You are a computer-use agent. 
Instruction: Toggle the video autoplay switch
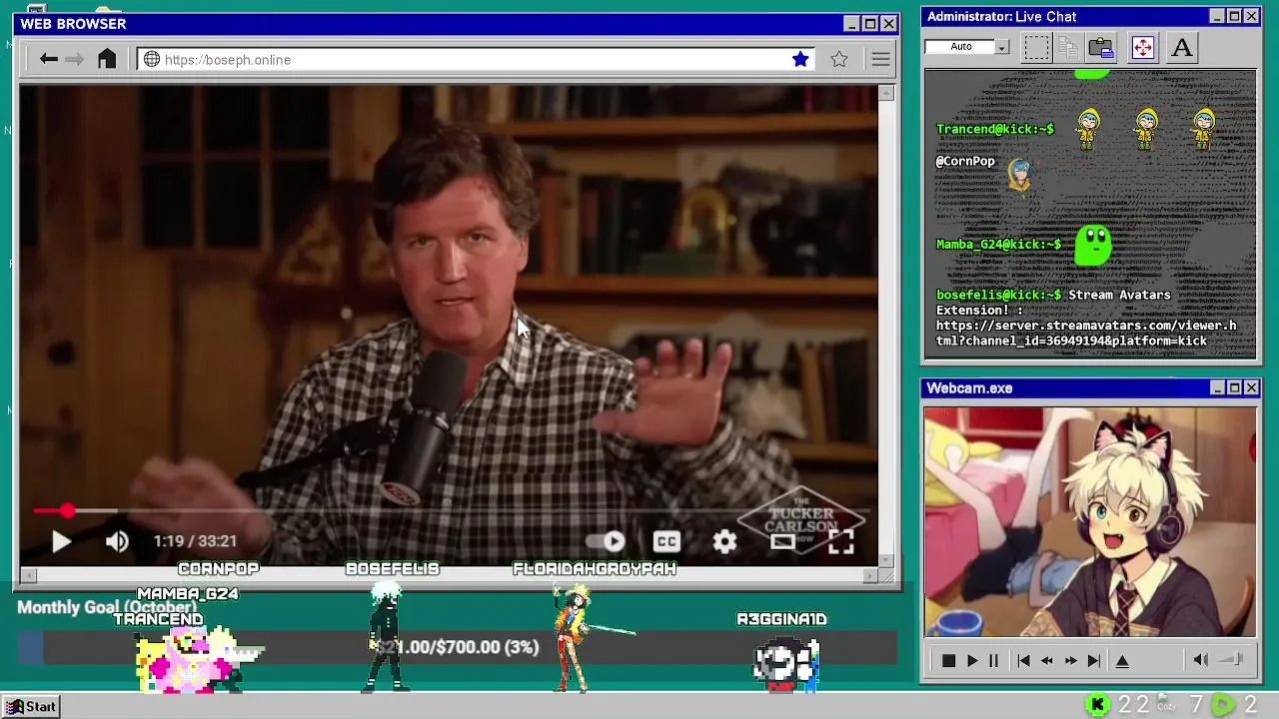(x=605, y=541)
